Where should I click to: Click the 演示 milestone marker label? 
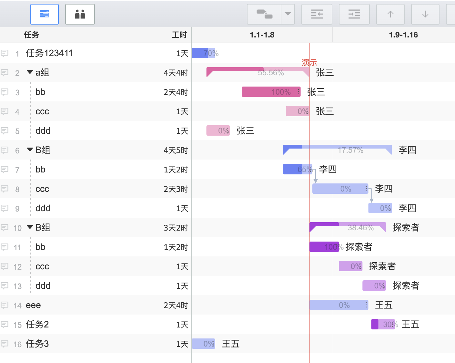309,62
